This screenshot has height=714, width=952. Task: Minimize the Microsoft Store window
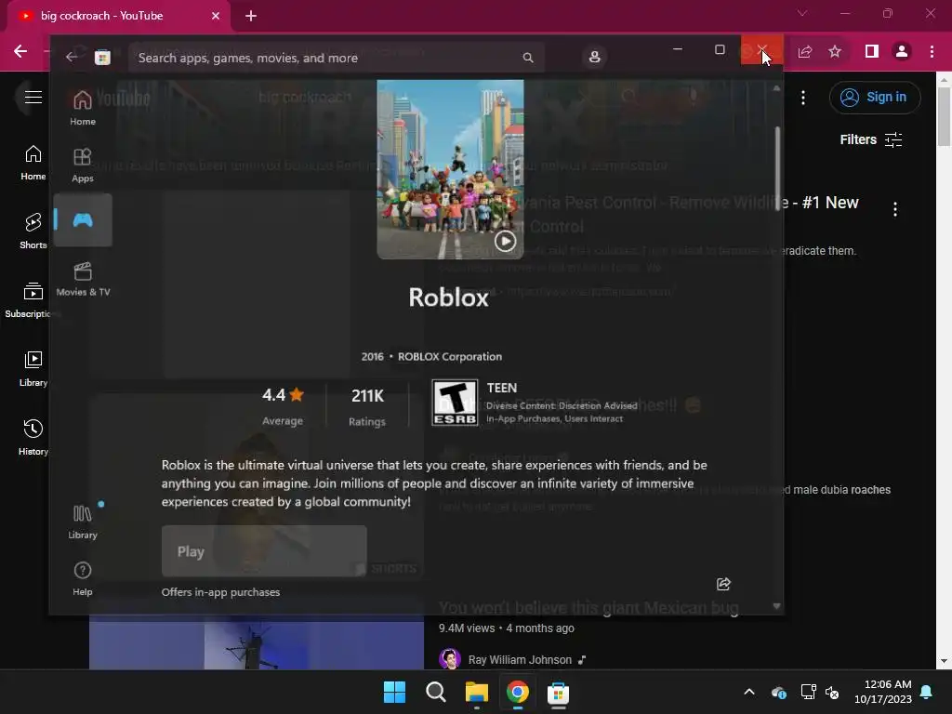(x=678, y=49)
